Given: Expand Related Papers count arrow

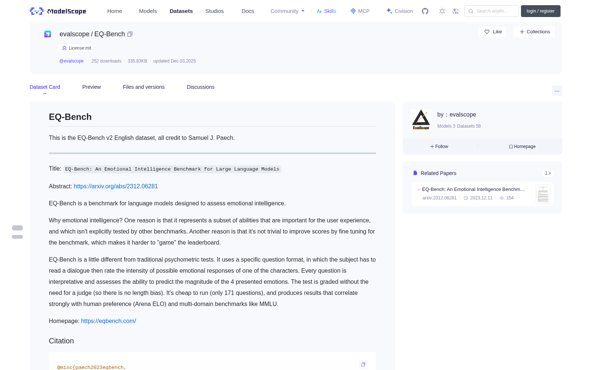Looking at the screenshot, I should [x=548, y=173].
